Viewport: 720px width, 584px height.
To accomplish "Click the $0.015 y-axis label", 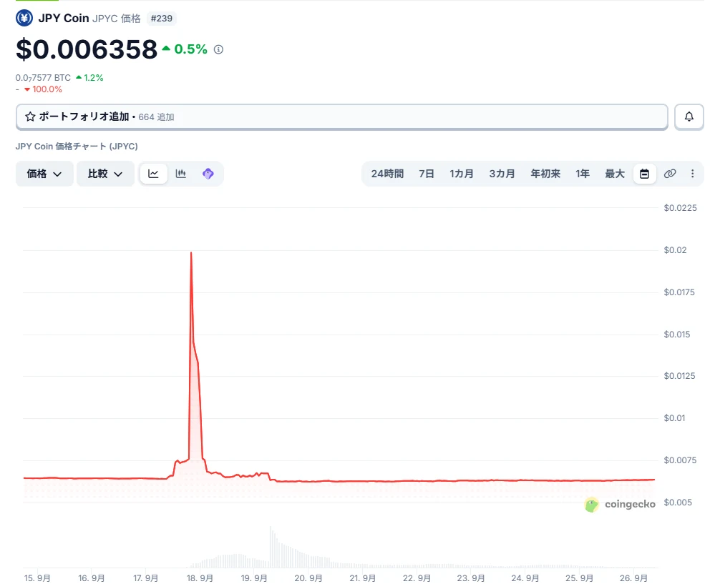I will 677,335.
